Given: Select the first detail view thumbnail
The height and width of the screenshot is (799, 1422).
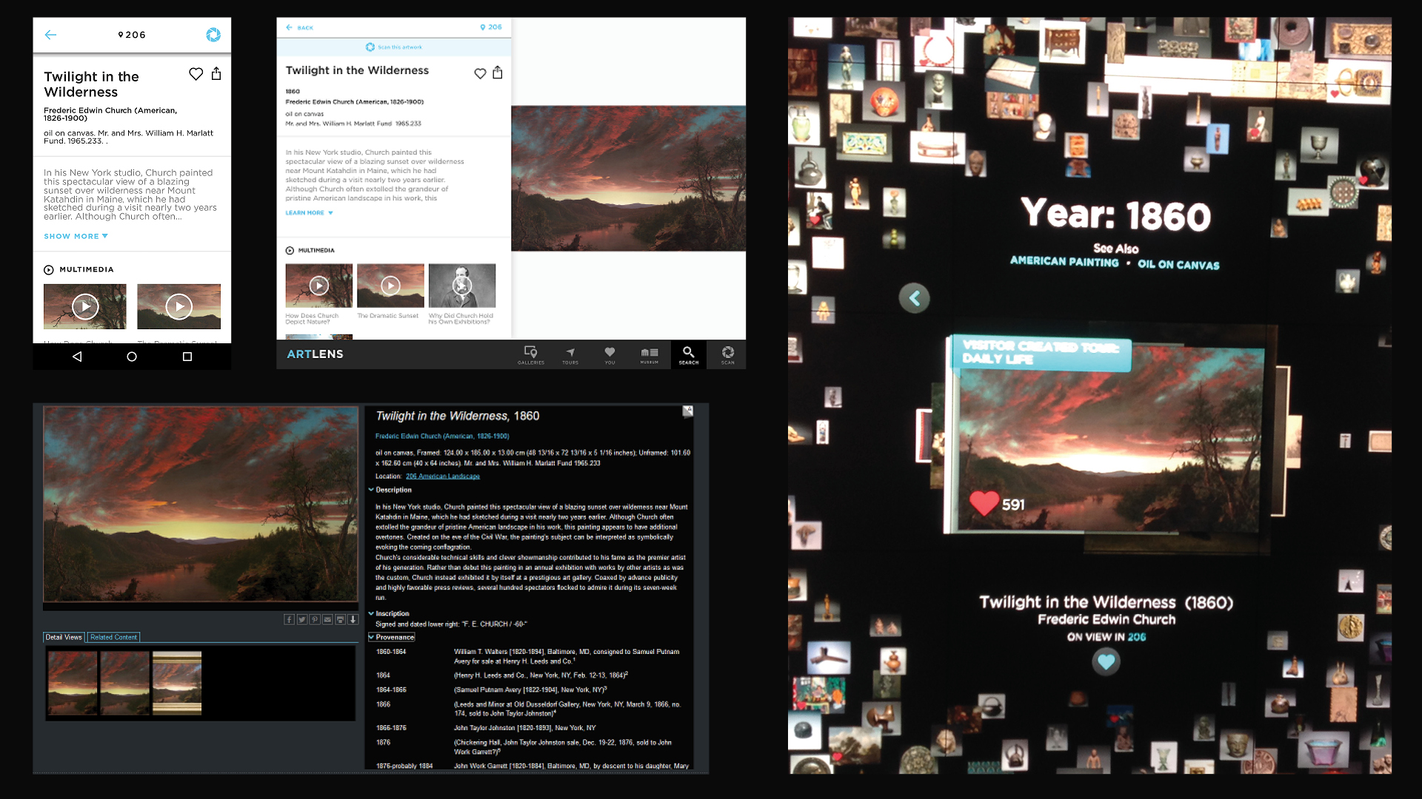Looking at the screenshot, I should [x=73, y=683].
